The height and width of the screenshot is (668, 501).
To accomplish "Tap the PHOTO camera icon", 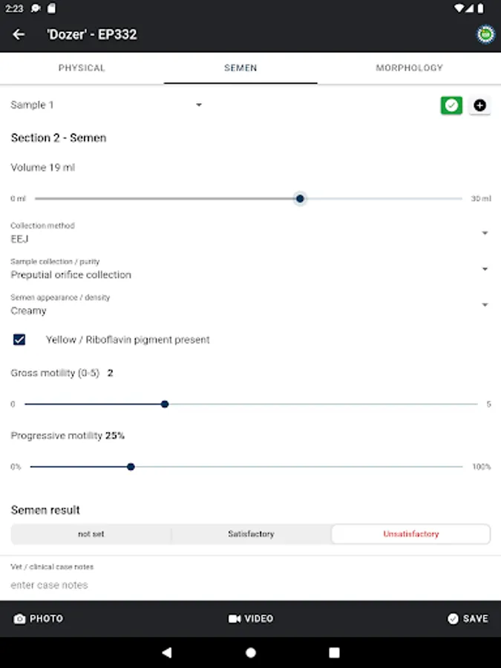I will 22,618.
